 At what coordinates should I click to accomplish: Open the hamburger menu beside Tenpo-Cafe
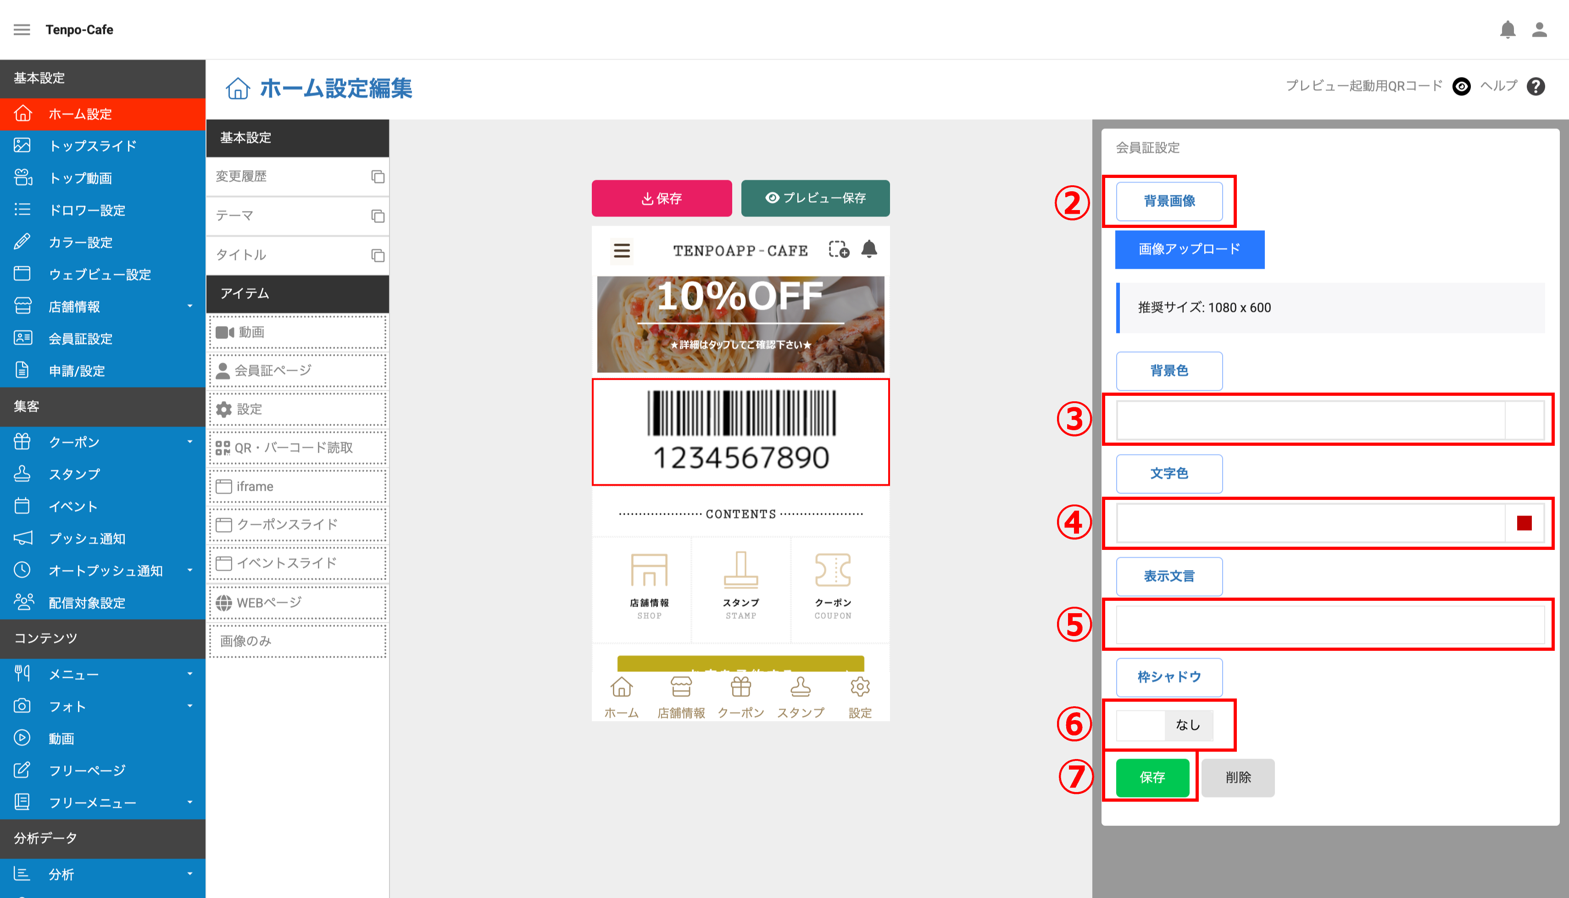pos(22,30)
